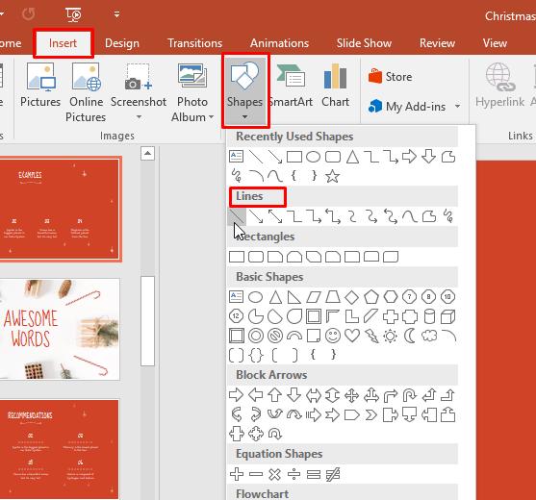Choose the Diamond in Basic Shapes
Image resolution: width=536 pixels, height=500 pixels.
352,297
